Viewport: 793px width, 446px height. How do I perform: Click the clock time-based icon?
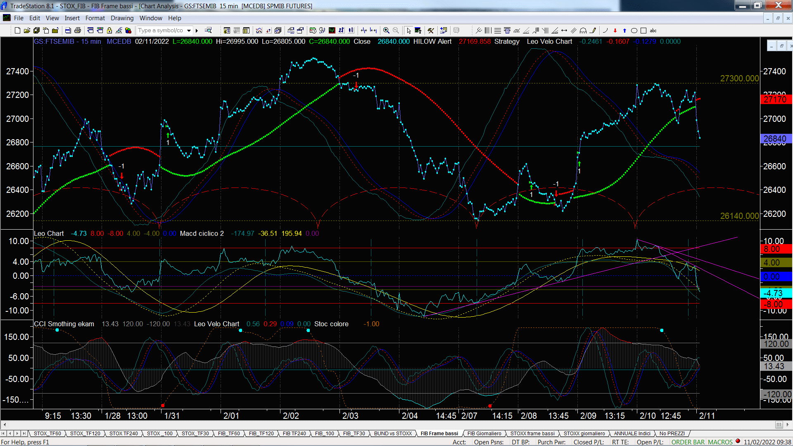coord(313,31)
